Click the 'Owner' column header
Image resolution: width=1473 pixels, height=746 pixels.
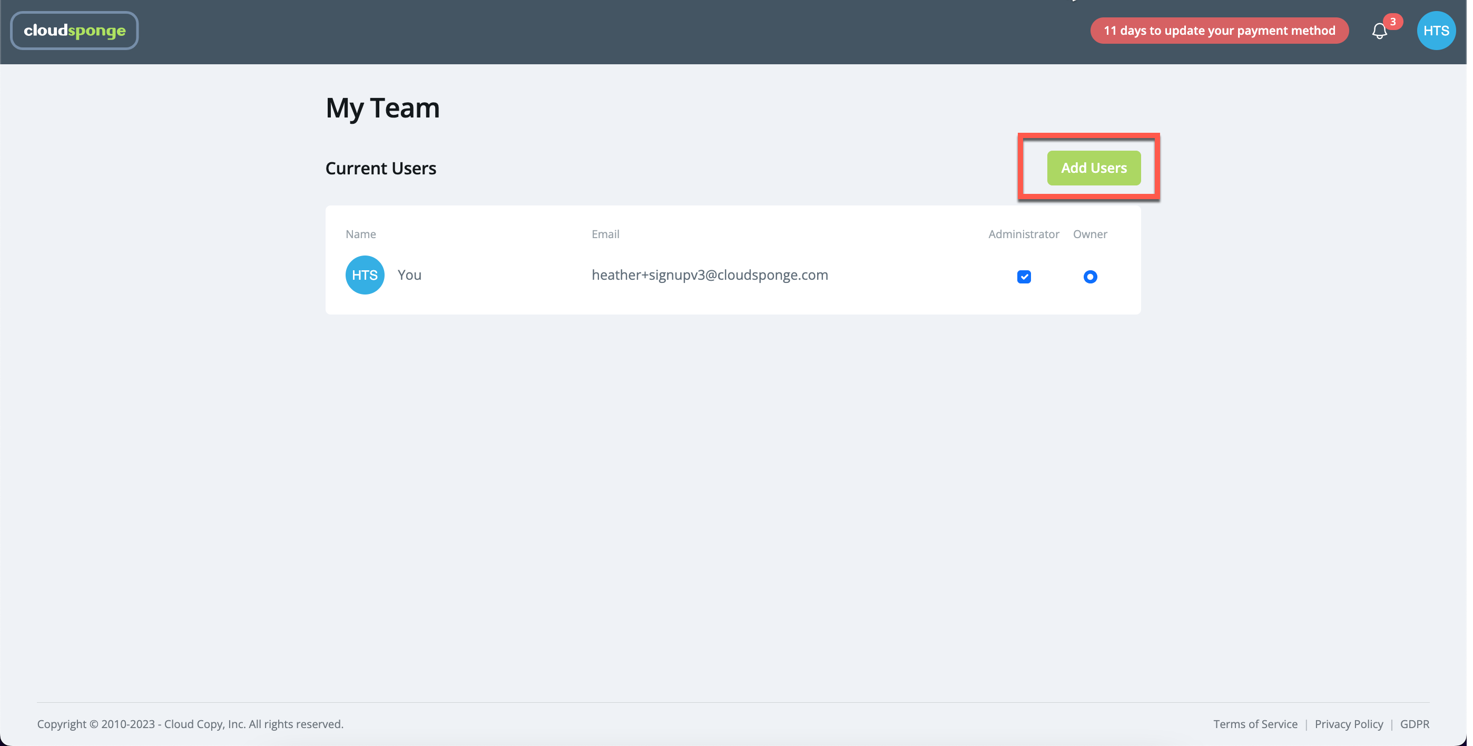coord(1090,234)
